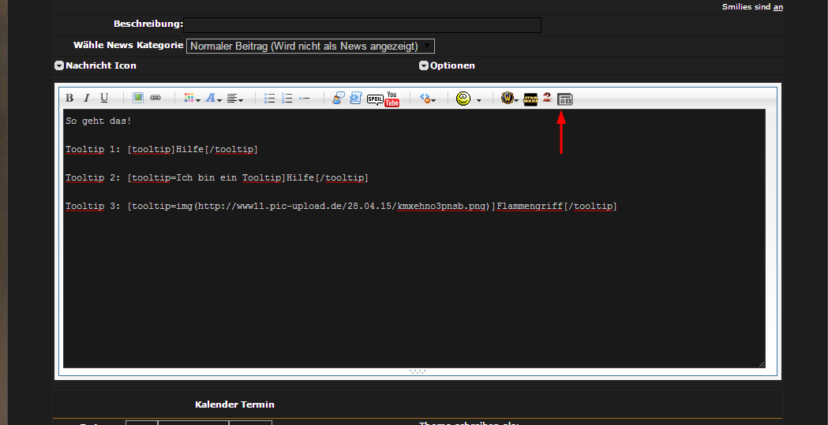Screen dimensions: 828x425
Task: Open the Wähle News Kategorie dropdown
Action: (310, 46)
